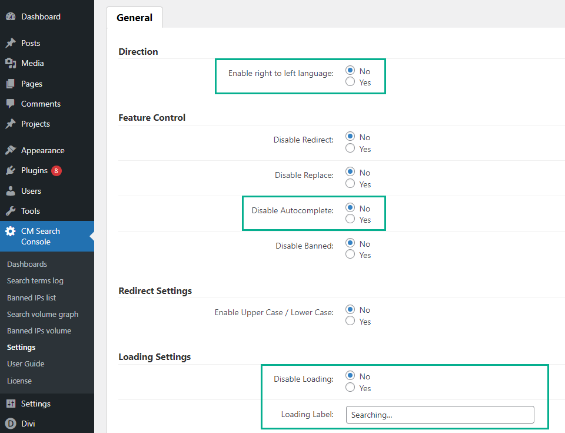Select Yes for Disable Autocomplete
The image size is (565, 433).
tap(350, 219)
